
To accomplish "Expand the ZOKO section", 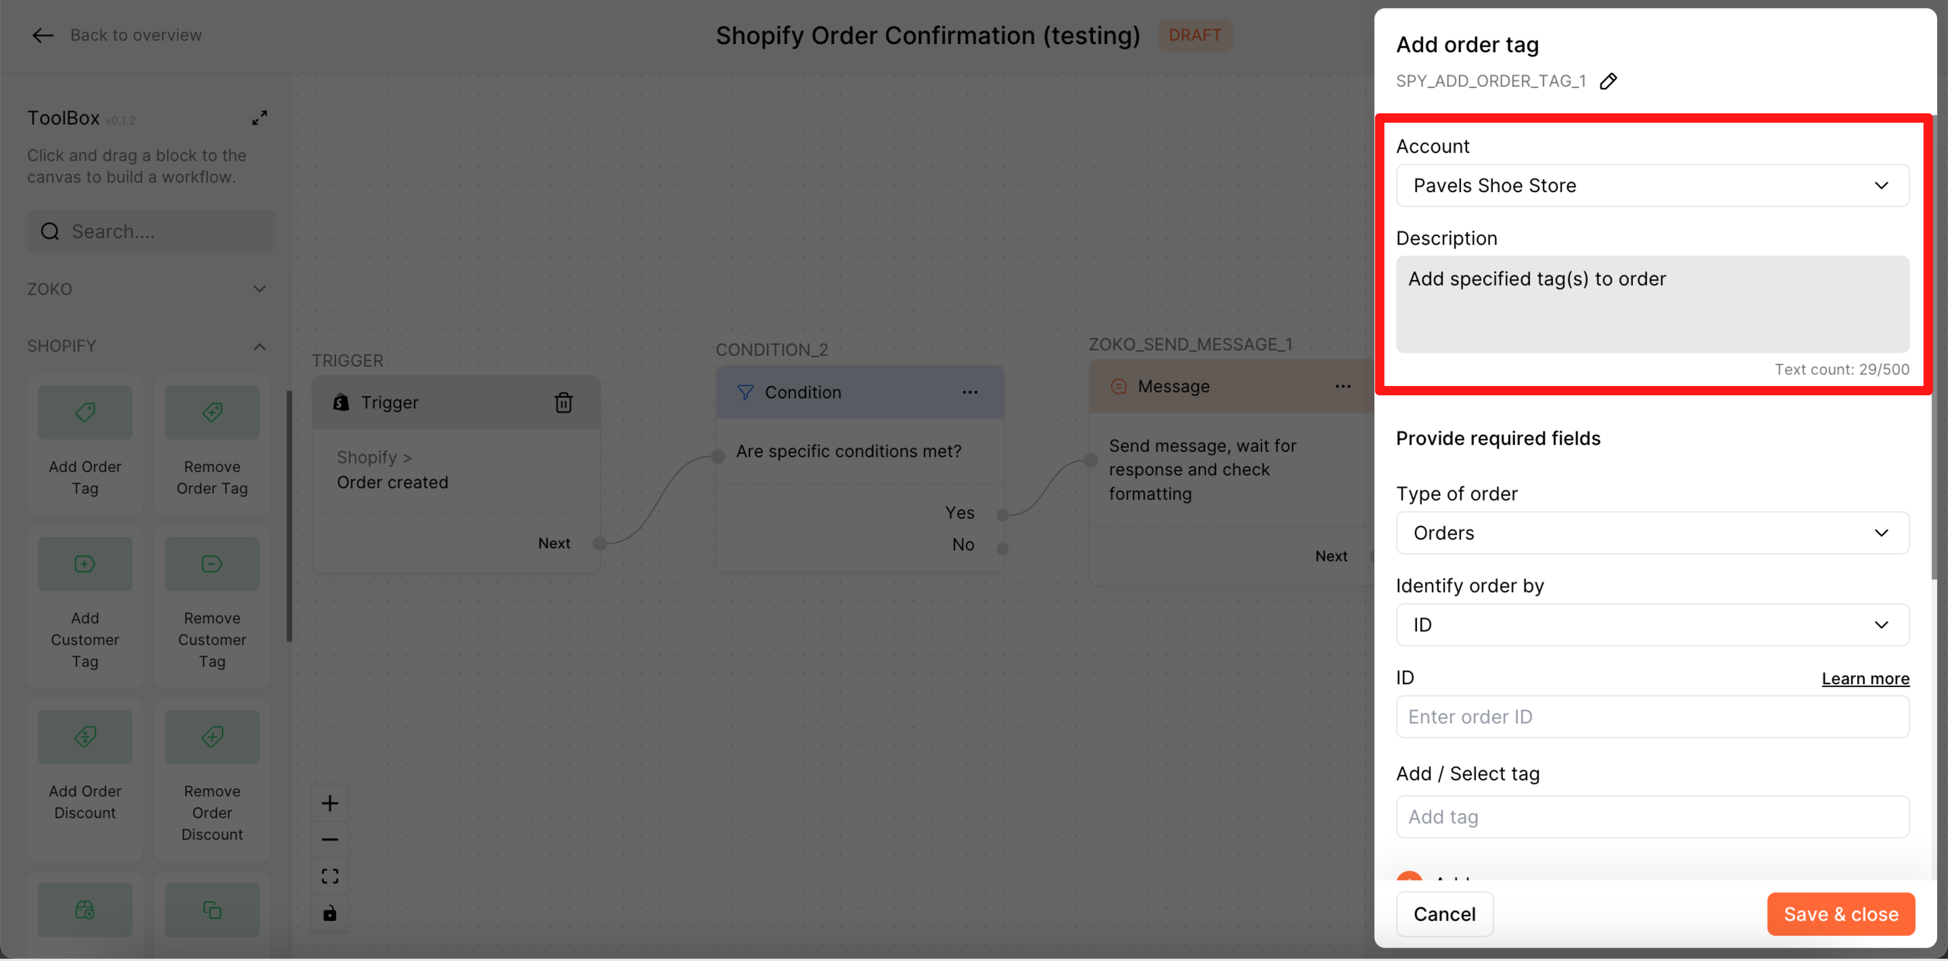I will [259, 288].
